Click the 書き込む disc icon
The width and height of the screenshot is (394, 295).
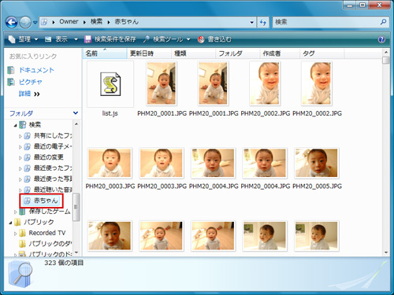pos(201,39)
